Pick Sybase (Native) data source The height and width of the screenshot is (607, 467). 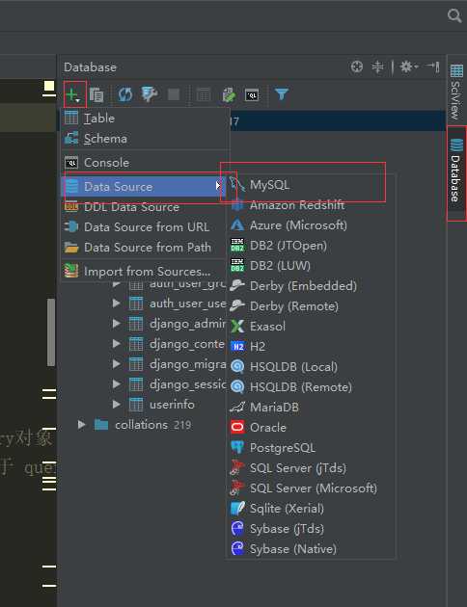click(312, 548)
